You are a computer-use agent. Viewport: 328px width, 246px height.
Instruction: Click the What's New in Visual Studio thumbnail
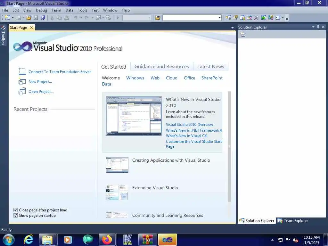tap(134, 116)
